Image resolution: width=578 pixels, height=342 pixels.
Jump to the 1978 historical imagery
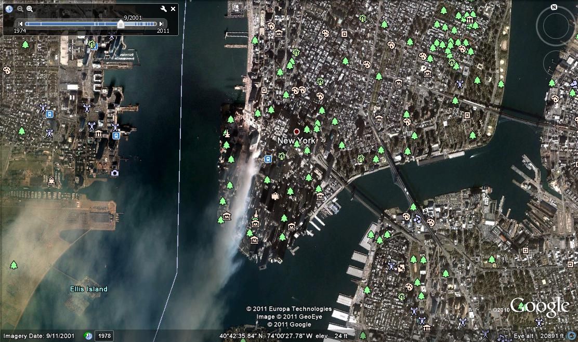(x=104, y=336)
